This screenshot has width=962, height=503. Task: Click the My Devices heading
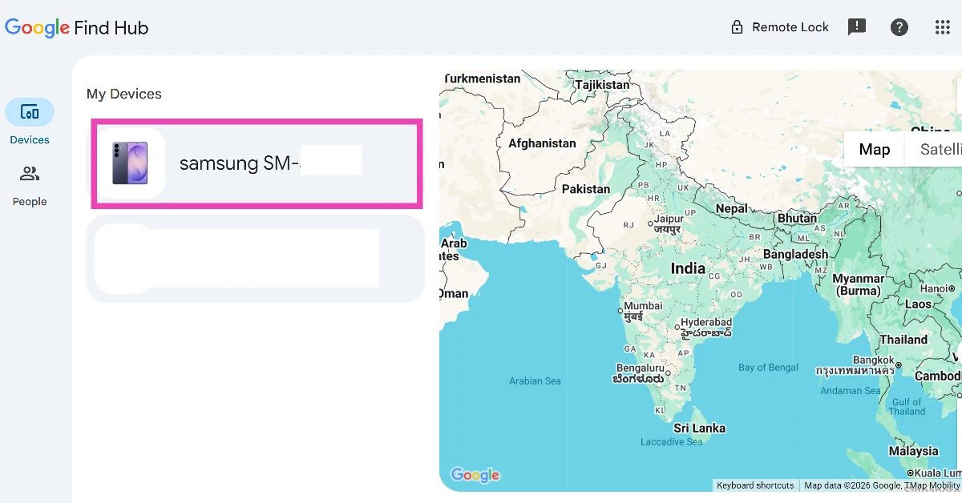pos(124,94)
